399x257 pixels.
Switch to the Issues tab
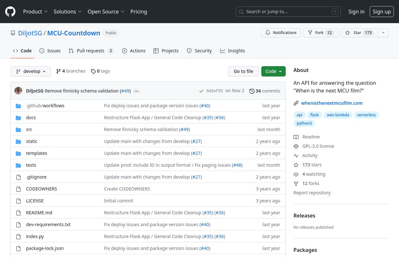click(50, 51)
